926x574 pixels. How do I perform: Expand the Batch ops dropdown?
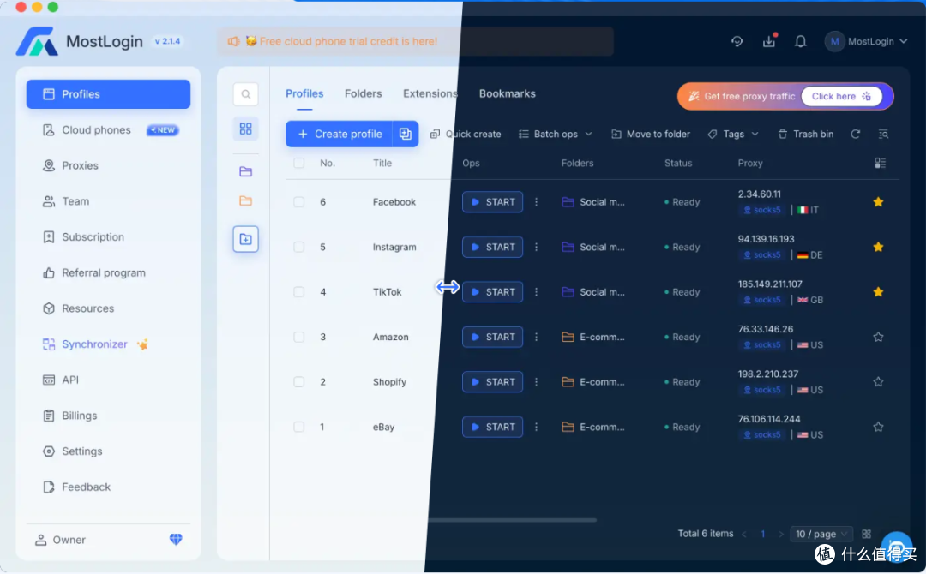pyautogui.click(x=555, y=134)
